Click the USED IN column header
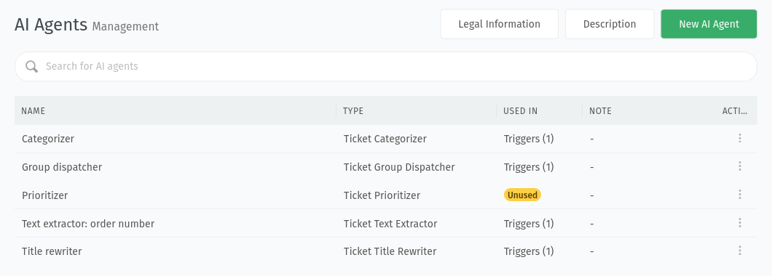The image size is (772, 276). point(521,111)
